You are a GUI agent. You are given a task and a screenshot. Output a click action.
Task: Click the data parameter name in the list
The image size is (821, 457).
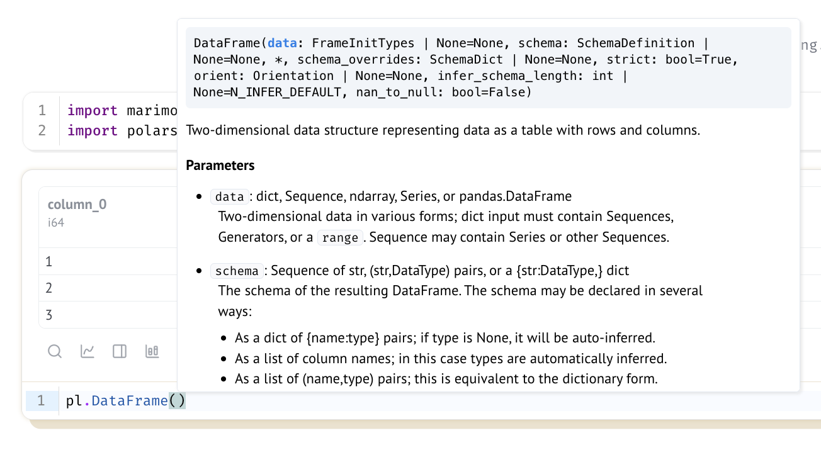229,197
